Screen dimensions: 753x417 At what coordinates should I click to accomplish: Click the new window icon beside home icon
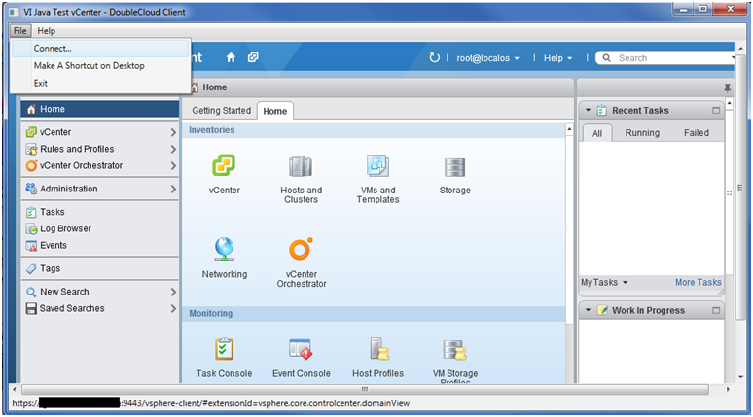click(x=253, y=57)
